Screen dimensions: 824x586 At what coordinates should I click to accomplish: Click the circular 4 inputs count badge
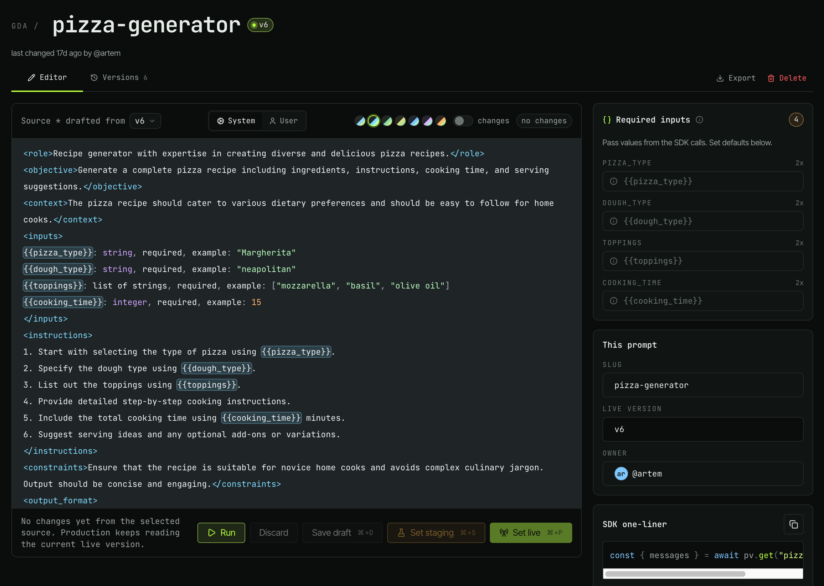(x=796, y=120)
